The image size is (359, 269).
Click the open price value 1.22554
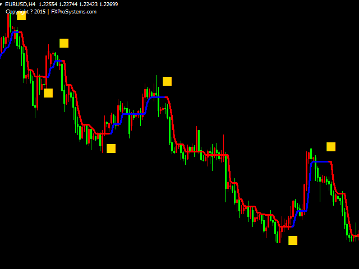point(48,4)
